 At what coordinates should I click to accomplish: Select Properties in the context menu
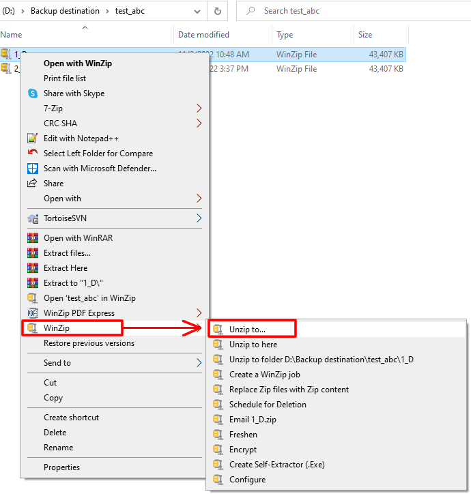pyautogui.click(x=61, y=467)
